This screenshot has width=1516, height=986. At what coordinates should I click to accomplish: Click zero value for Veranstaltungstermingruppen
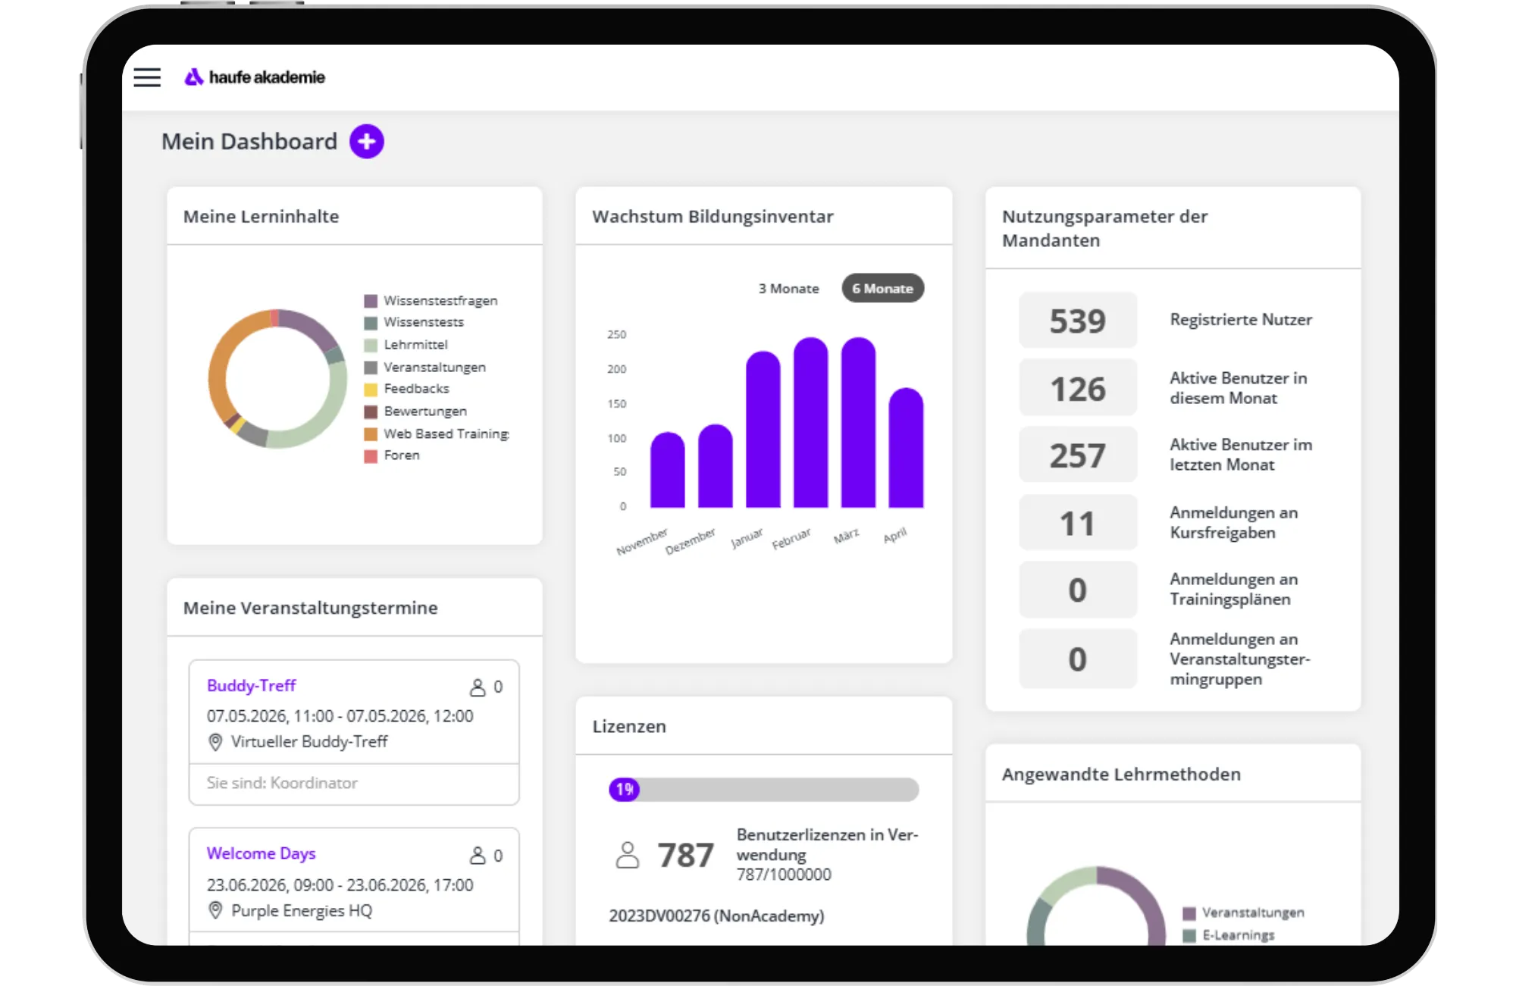click(x=1078, y=659)
